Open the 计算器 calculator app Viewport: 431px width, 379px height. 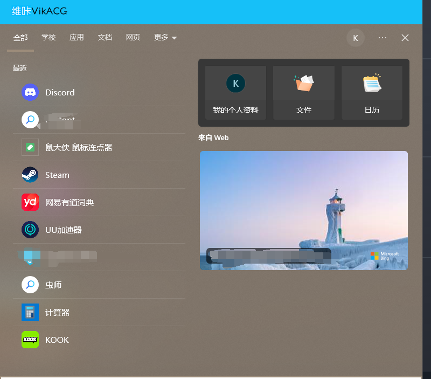(x=57, y=313)
